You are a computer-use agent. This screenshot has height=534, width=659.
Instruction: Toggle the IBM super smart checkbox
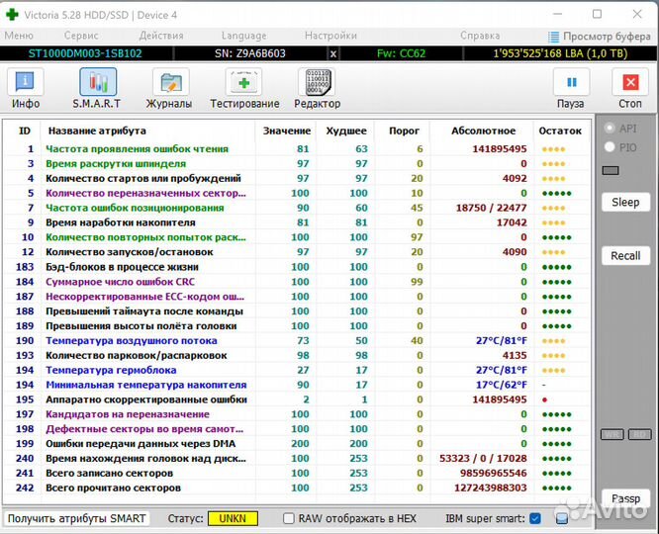(x=535, y=518)
